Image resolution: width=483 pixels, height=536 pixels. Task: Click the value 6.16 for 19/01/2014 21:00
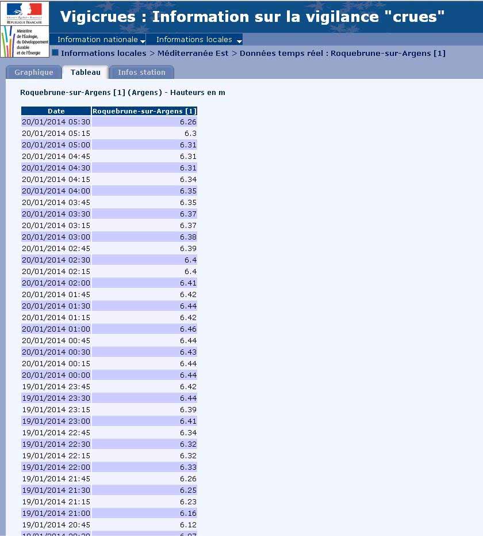188,513
